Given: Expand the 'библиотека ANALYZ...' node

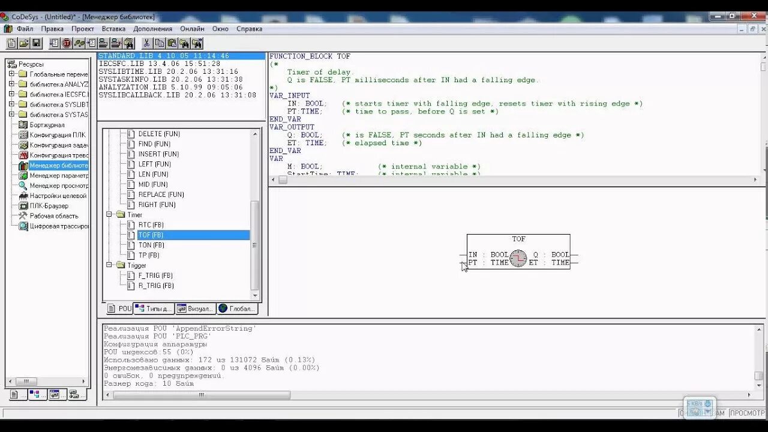Looking at the screenshot, I should click(11, 85).
